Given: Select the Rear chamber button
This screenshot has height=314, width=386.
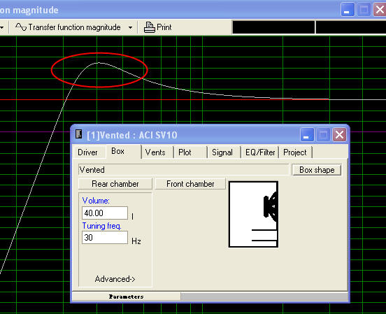Looking at the screenshot, I should coord(115,184).
